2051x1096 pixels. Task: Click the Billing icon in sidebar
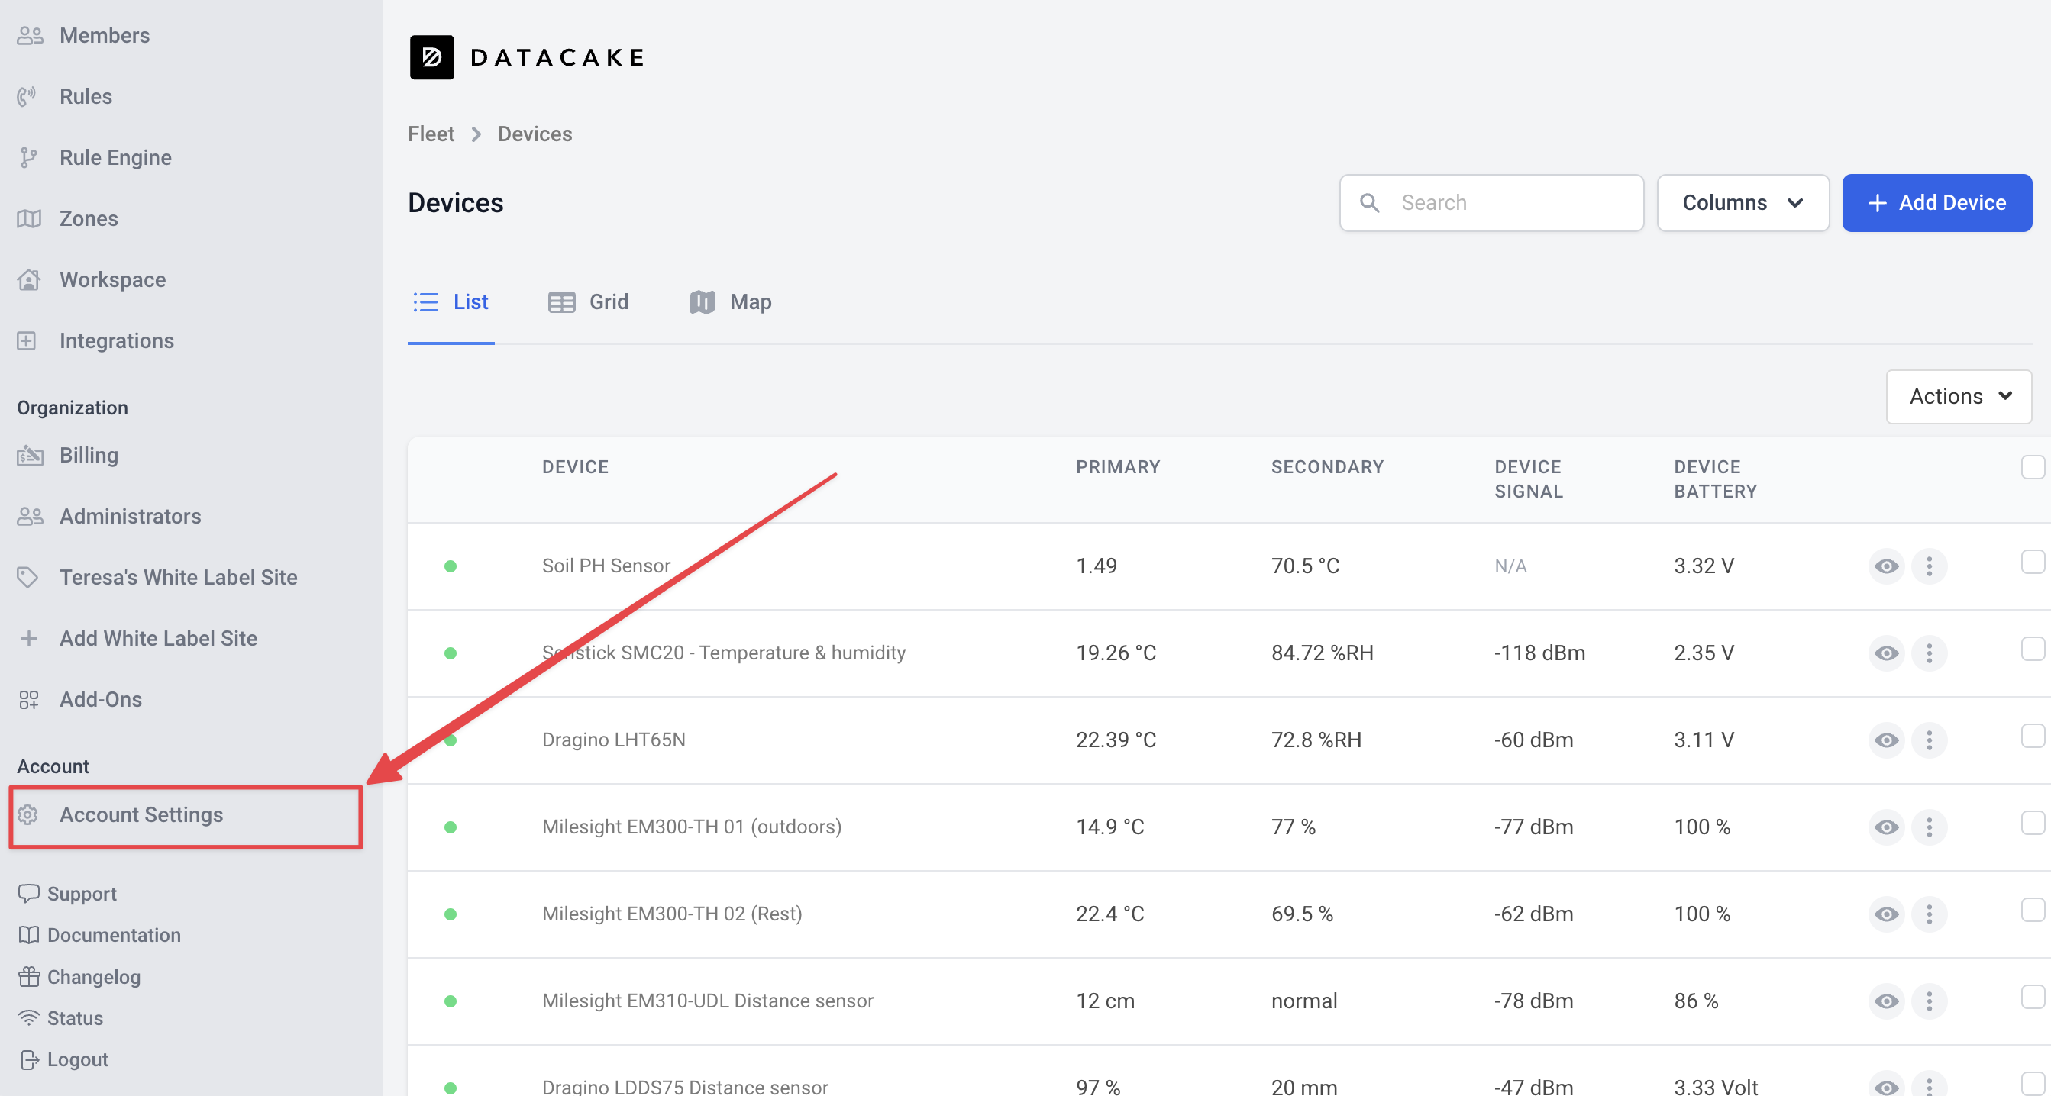point(29,456)
